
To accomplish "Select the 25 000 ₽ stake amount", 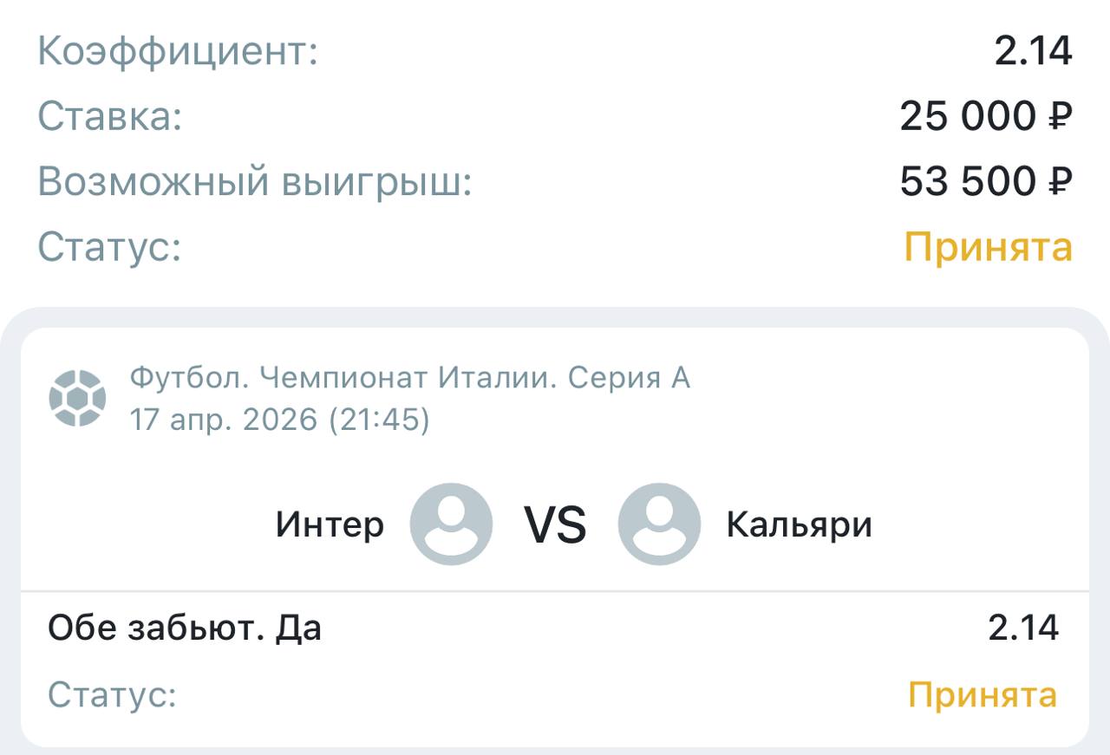I will pyautogui.click(x=986, y=116).
